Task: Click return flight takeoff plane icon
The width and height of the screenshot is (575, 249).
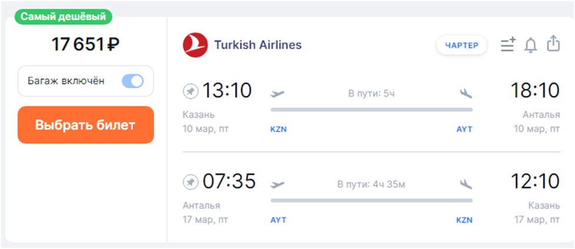Action: (277, 184)
